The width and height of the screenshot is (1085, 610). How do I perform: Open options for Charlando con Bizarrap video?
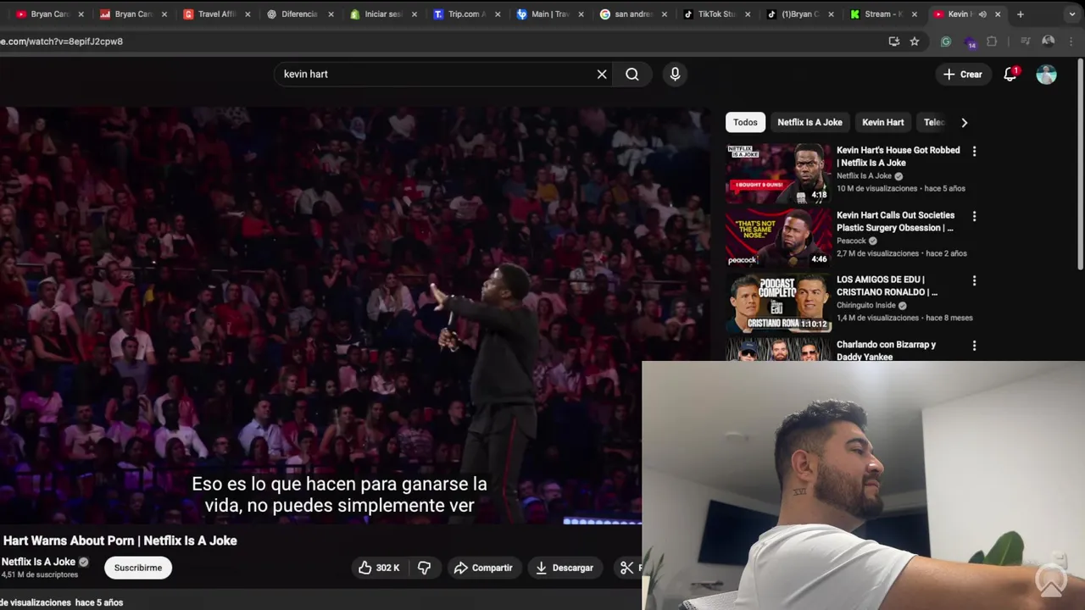(974, 346)
